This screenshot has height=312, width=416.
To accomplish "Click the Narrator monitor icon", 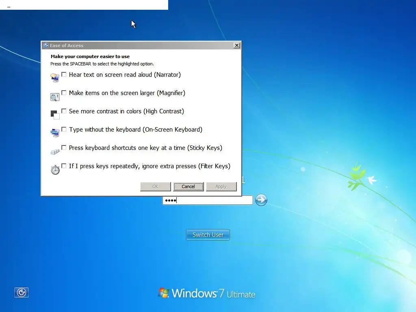I will click(55, 78).
